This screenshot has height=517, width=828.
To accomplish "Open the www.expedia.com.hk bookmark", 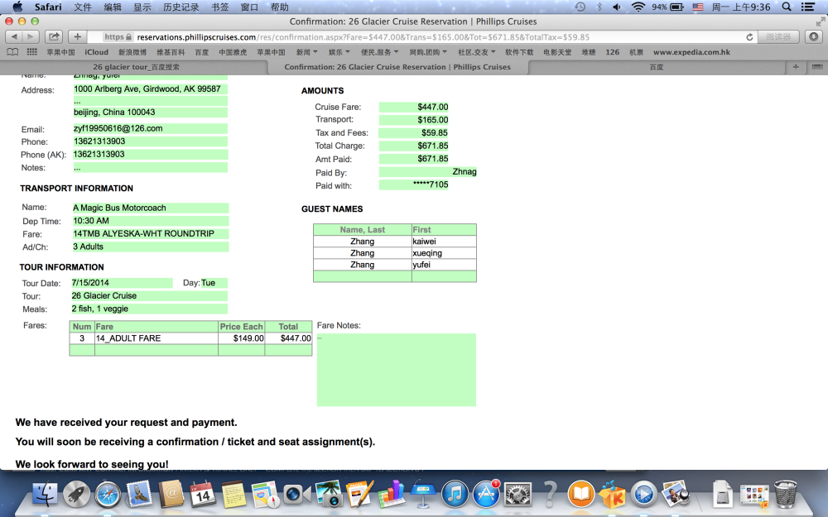I will pyautogui.click(x=691, y=52).
